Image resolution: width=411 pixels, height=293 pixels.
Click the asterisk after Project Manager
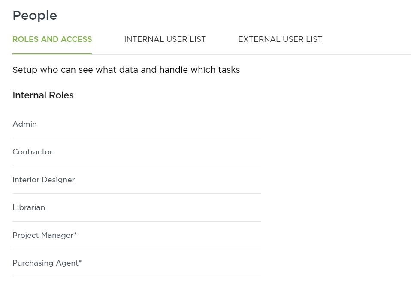[75, 234]
